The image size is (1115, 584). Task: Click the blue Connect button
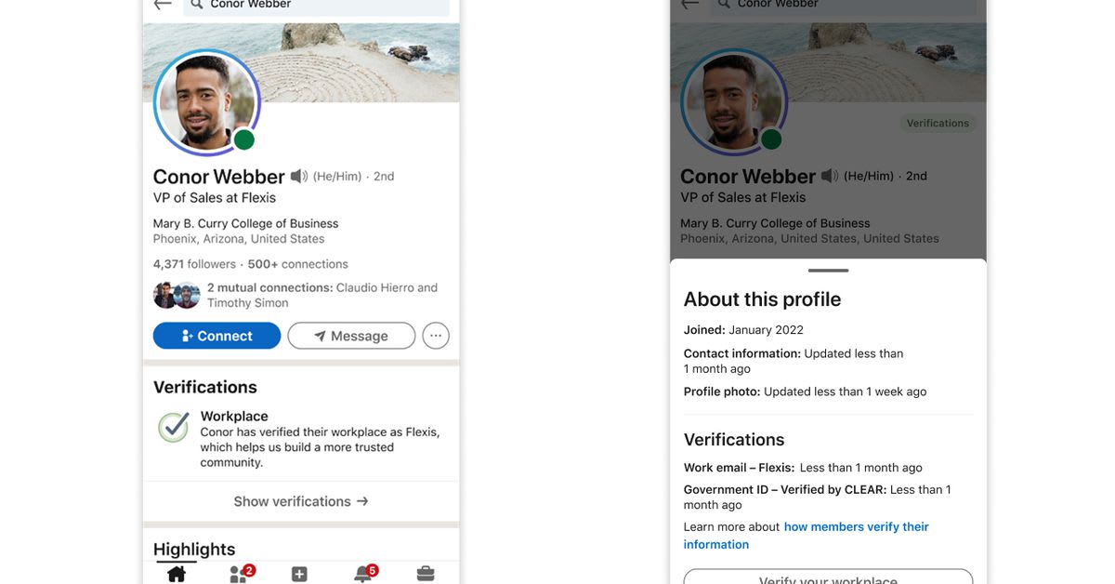(216, 336)
